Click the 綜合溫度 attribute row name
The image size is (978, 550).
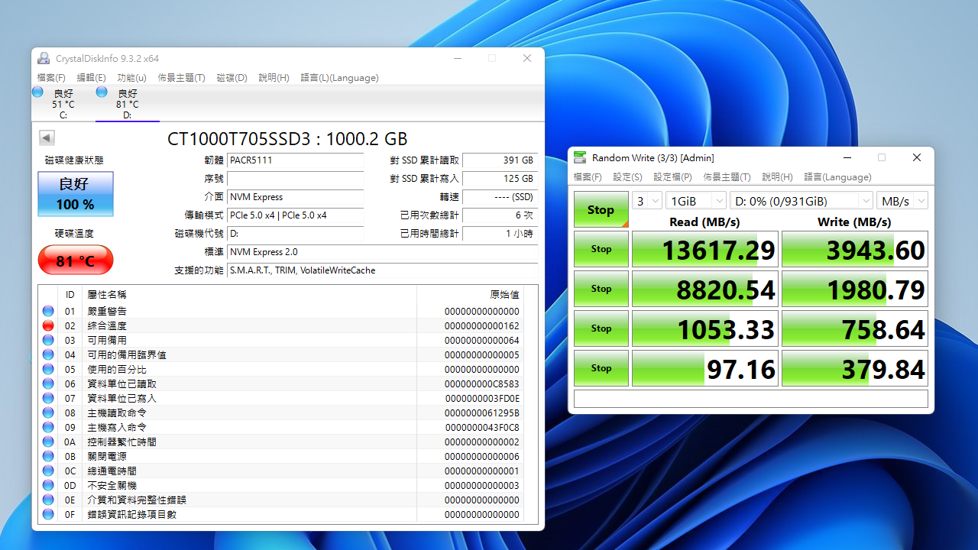[x=107, y=325]
